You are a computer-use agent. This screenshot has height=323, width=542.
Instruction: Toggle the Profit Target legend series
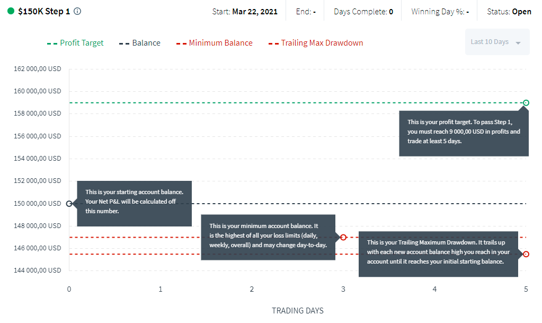click(75, 43)
